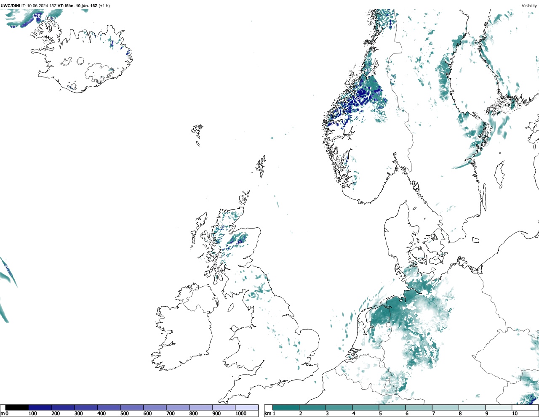539x417 pixels.
Task: Click the '1000' tick label on meter scale
Action: tap(241, 414)
